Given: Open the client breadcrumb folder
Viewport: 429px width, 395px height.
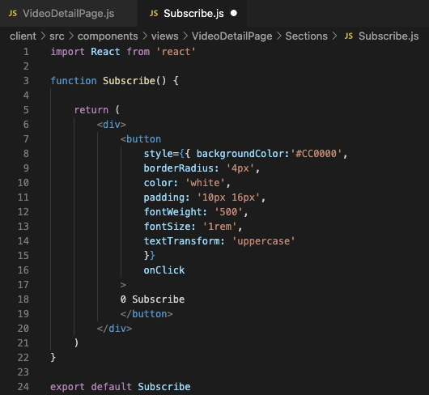Looking at the screenshot, I should (x=23, y=36).
